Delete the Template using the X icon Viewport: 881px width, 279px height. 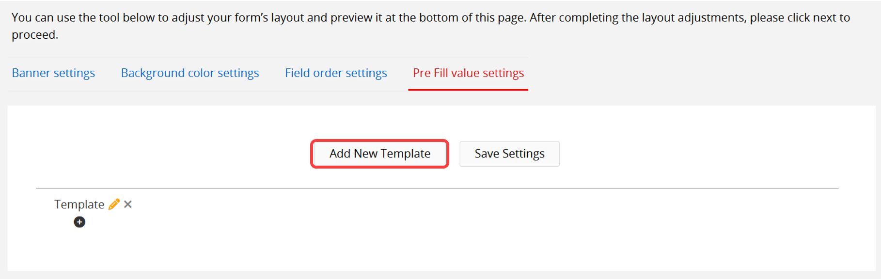click(128, 204)
